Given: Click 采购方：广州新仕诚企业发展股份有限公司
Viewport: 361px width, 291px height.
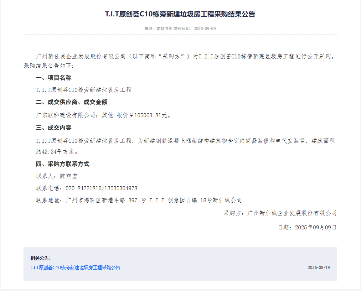Looking at the screenshot, I should click(x=279, y=213).
